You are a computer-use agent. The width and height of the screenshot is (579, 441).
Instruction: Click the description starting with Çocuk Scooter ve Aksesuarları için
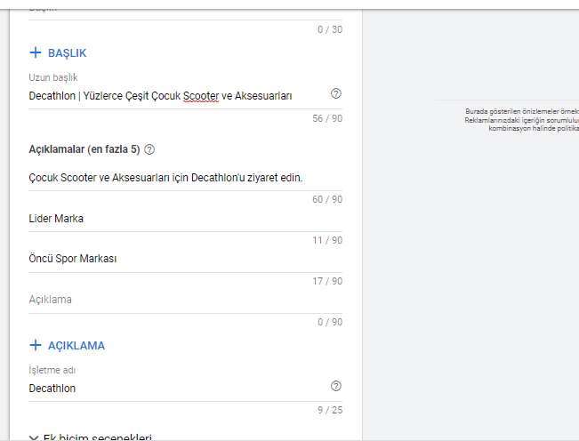[165, 177]
